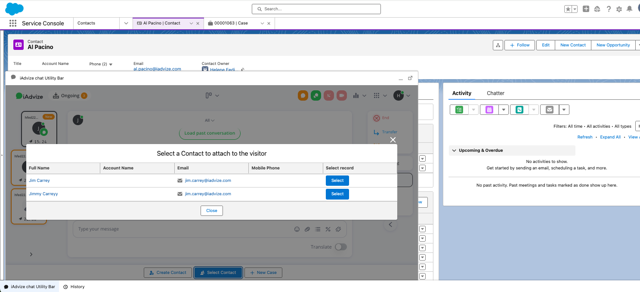Click the green New Task icon
640x292 pixels.
pyautogui.click(x=459, y=110)
